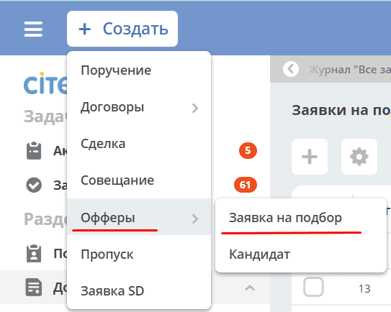The height and width of the screenshot is (312, 391).
Task: Choose Заявка SD menu entry
Action: [x=139, y=291]
